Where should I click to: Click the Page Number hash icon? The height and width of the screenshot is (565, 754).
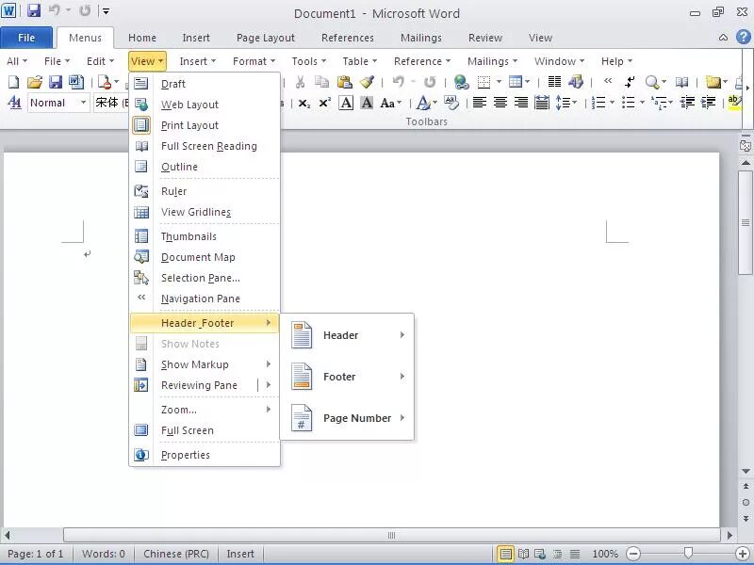[x=302, y=417]
